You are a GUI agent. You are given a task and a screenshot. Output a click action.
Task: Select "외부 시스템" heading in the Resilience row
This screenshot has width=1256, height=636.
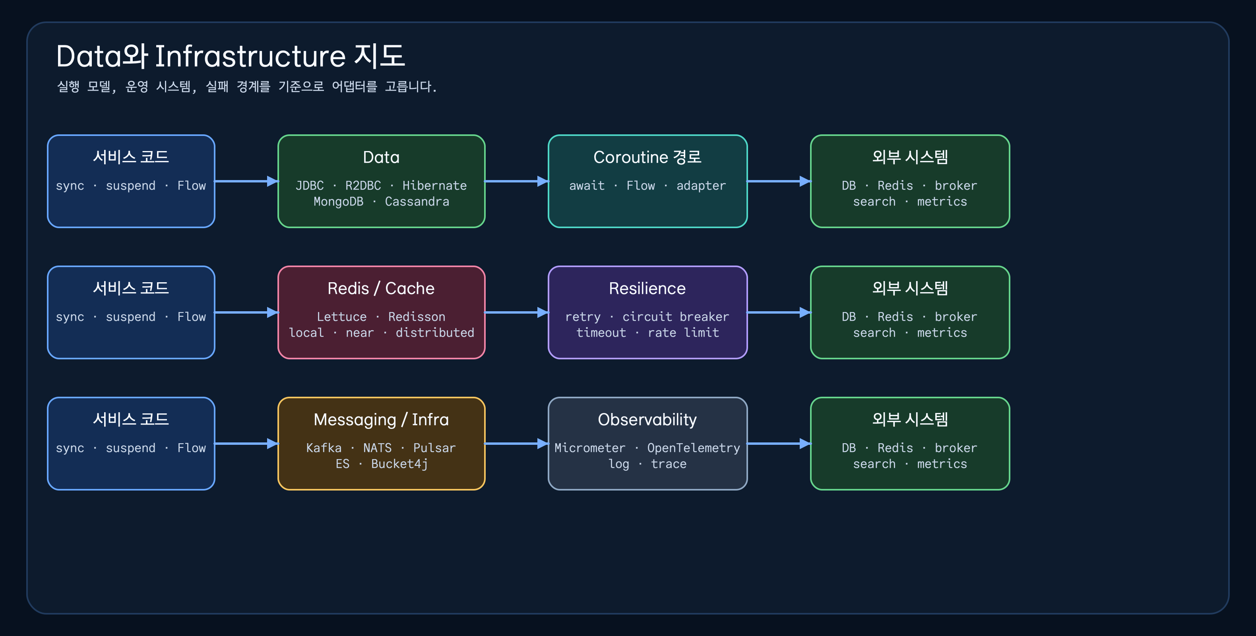click(910, 288)
